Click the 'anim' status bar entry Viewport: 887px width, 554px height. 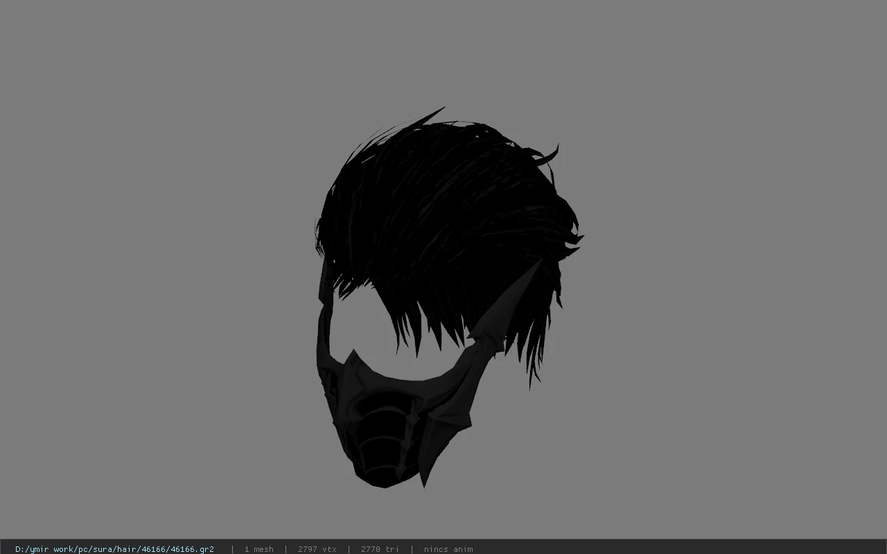[448, 549]
